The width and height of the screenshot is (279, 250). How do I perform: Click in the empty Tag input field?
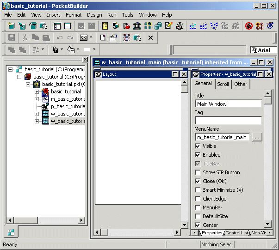(x=228, y=120)
